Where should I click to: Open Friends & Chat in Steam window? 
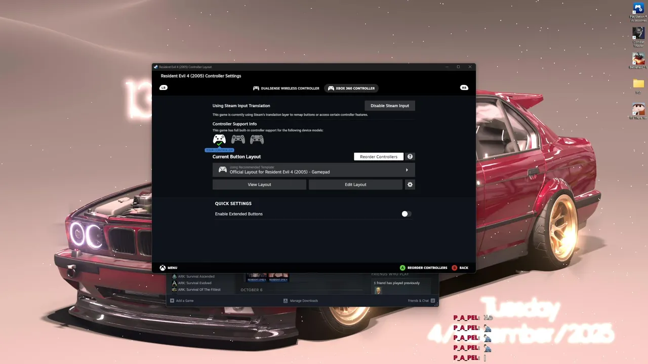click(421, 301)
